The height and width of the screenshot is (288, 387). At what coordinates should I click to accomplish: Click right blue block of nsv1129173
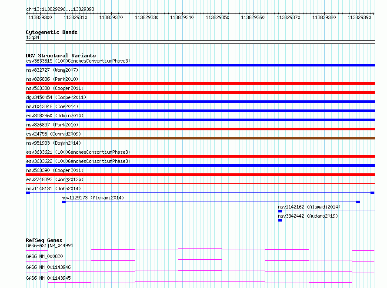pyautogui.click(x=358, y=202)
